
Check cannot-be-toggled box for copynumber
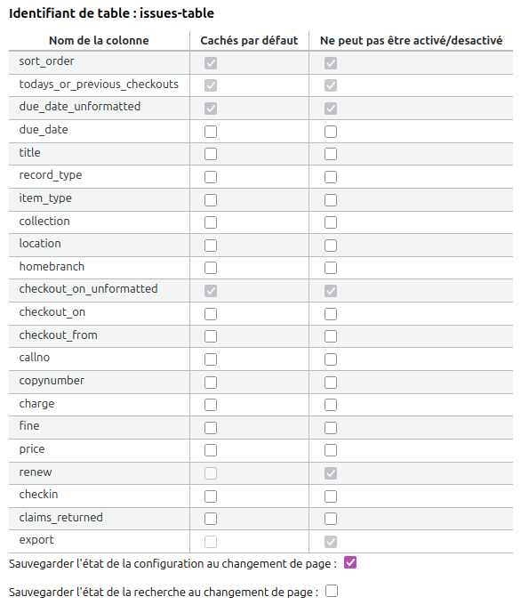pos(331,383)
